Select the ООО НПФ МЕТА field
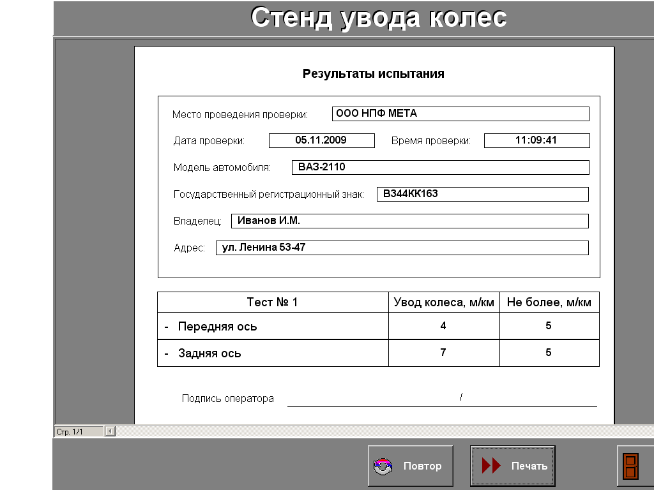 coord(460,114)
